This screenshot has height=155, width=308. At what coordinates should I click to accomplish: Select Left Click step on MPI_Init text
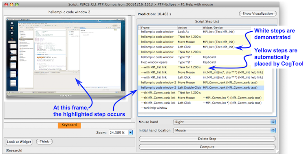(201, 47)
